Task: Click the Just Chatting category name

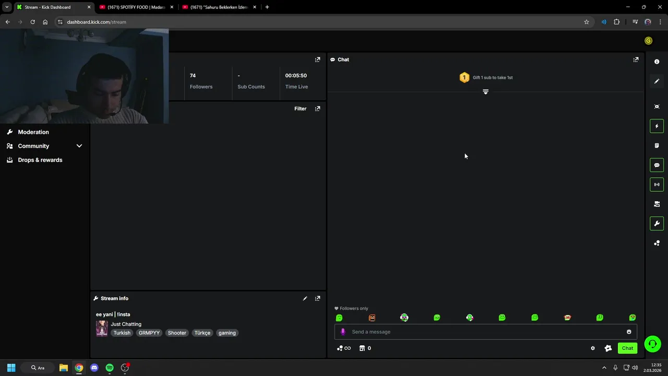Action: pos(126,324)
